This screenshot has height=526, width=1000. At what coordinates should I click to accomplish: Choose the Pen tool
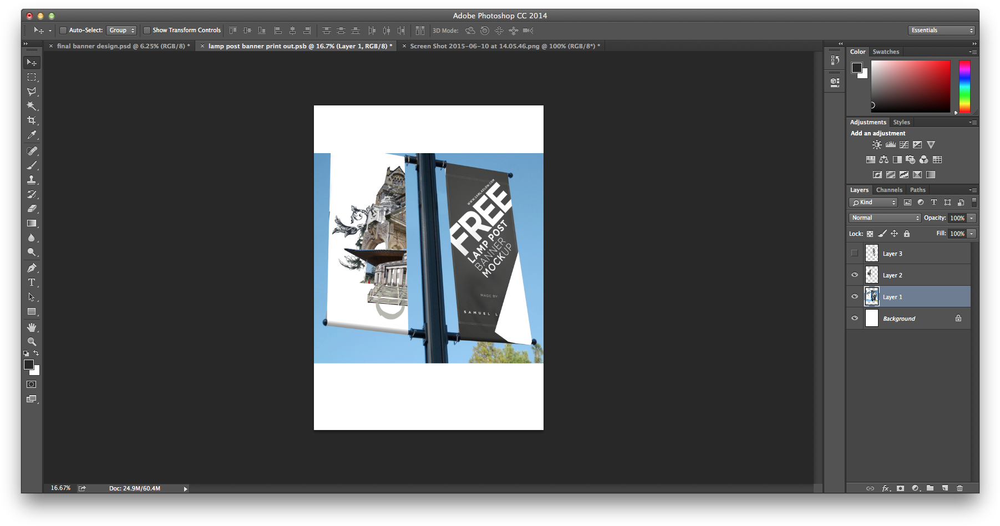[x=32, y=268]
